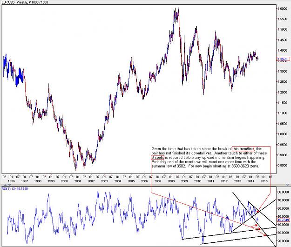
Task: Select the annotation text about summer low of 3502
Action: (209, 157)
